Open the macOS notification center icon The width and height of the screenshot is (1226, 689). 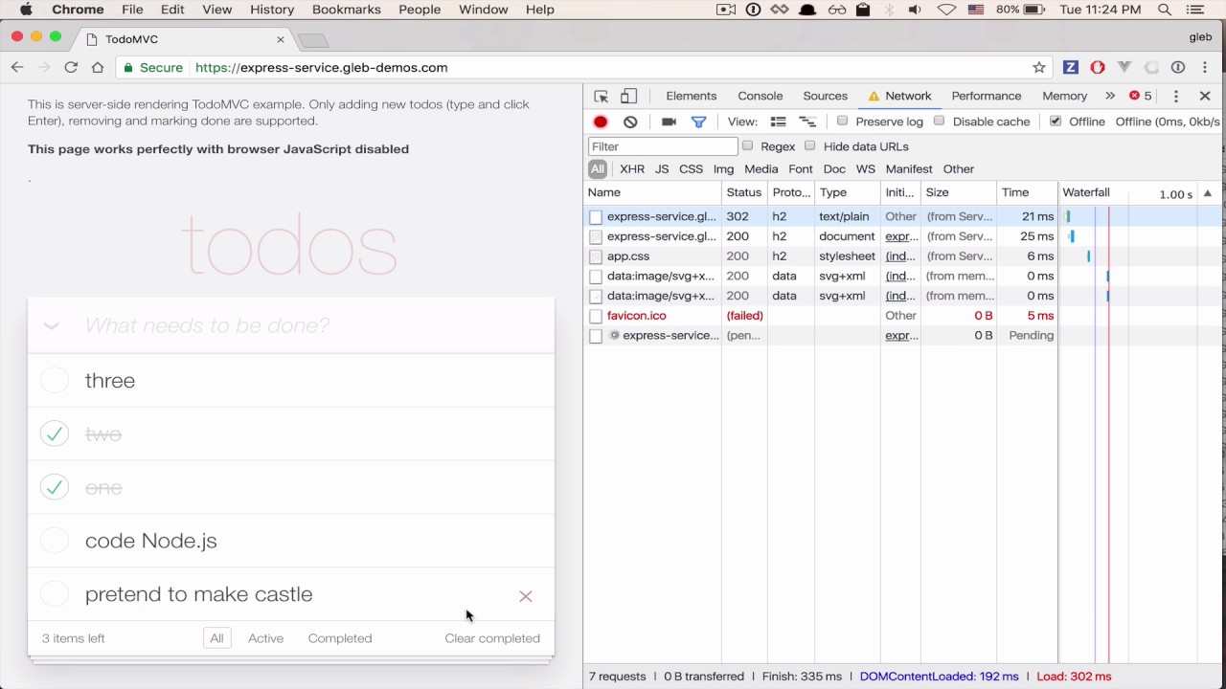click(x=1194, y=10)
